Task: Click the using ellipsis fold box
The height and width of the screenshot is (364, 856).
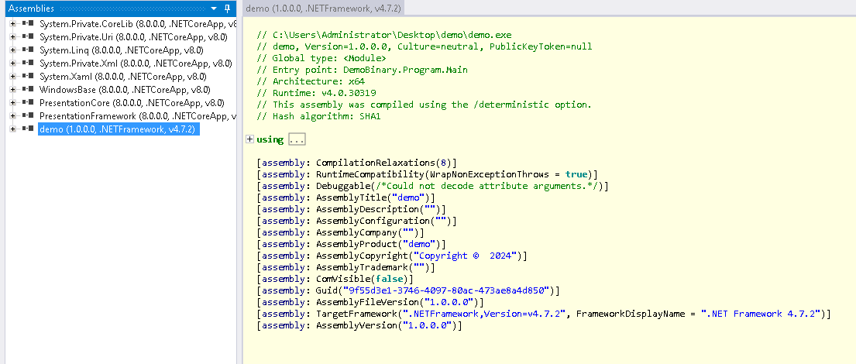Action: [297, 139]
